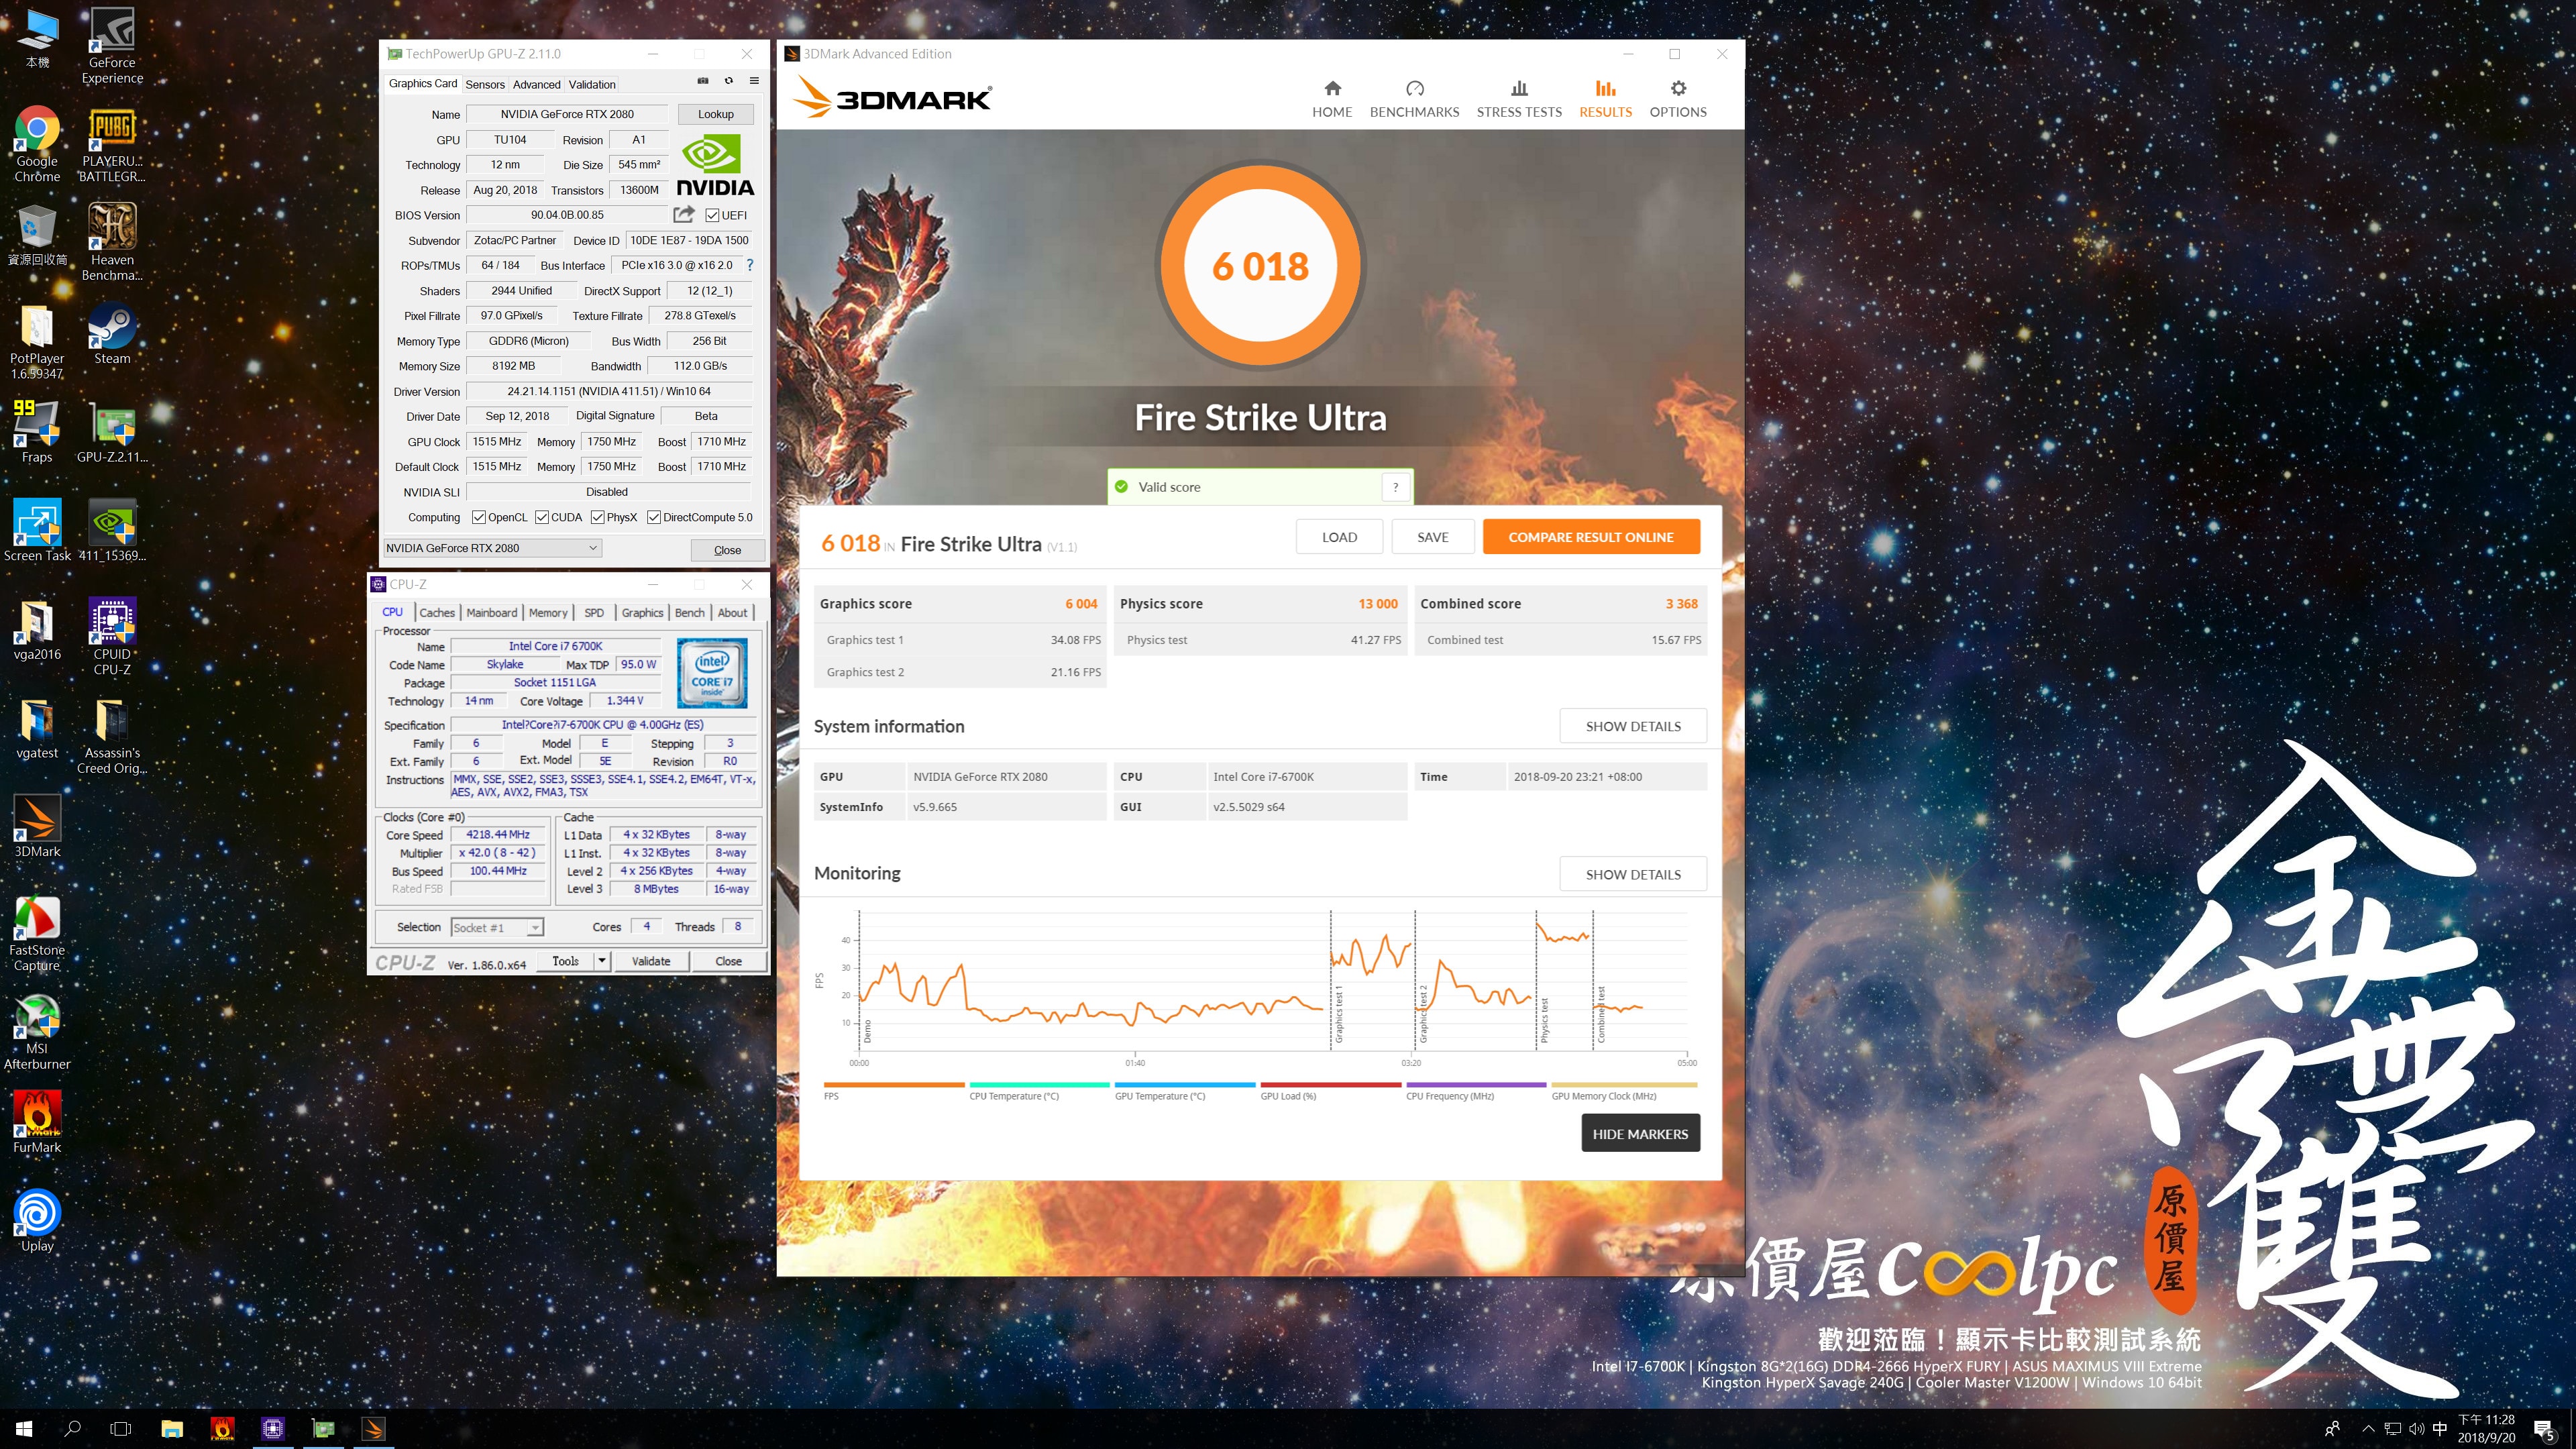Toggle CUDA checkbox in GPU-Z

[x=542, y=517]
